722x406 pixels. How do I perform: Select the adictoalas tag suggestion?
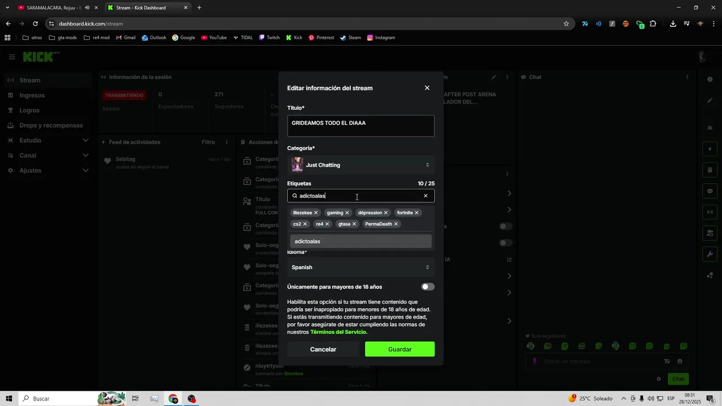[360, 241]
